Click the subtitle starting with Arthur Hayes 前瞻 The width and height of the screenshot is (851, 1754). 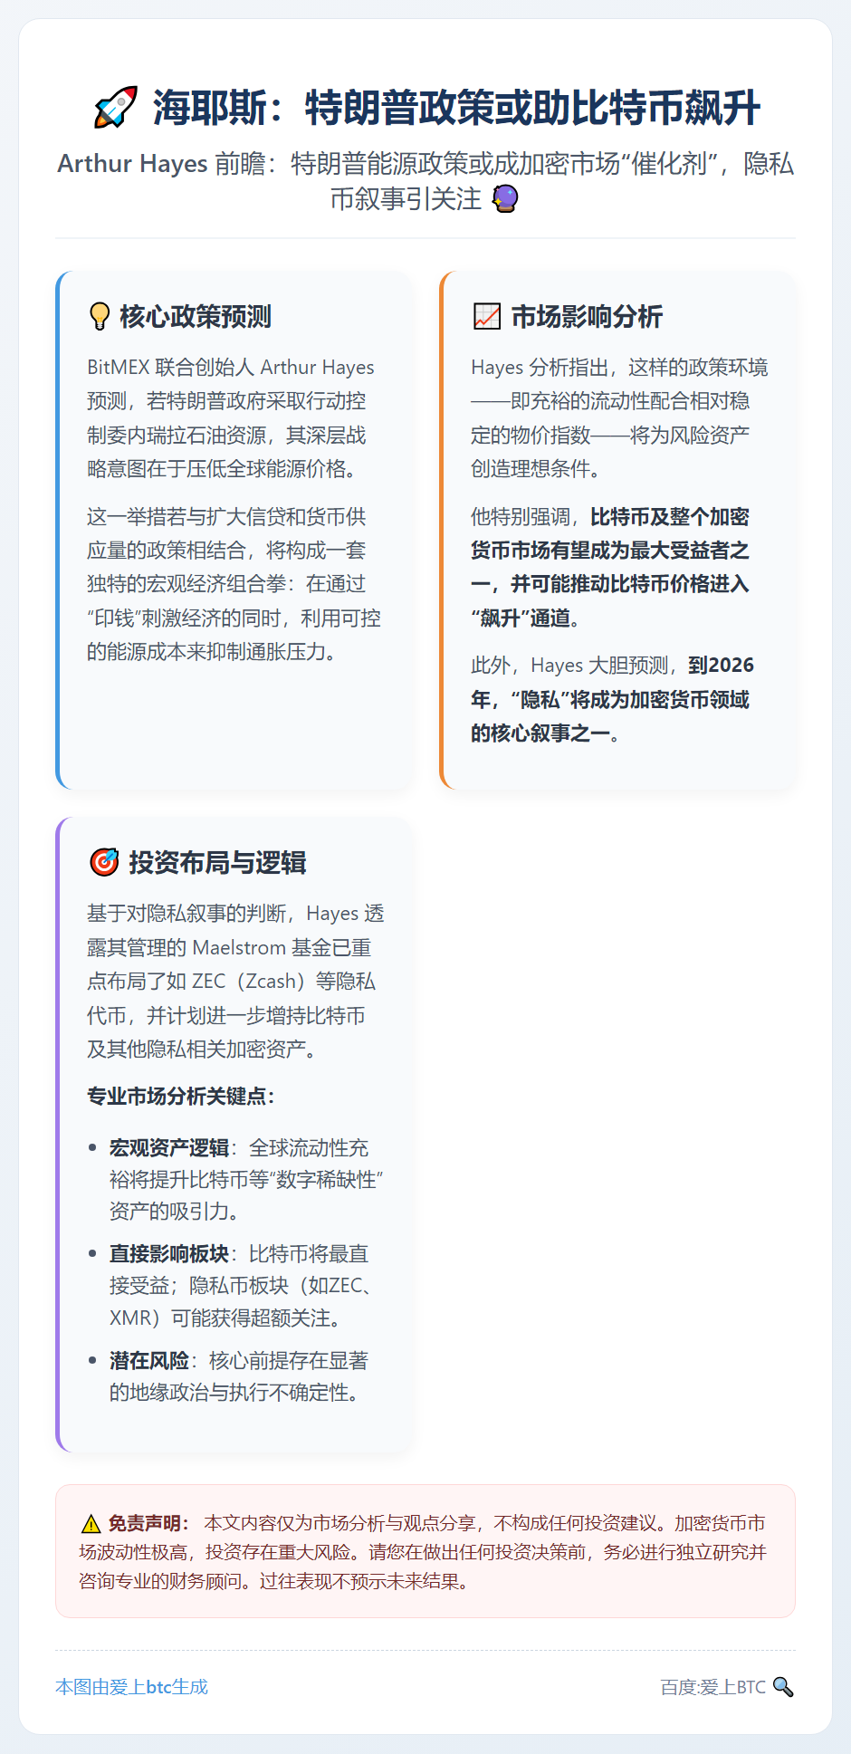click(x=425, y=181)
